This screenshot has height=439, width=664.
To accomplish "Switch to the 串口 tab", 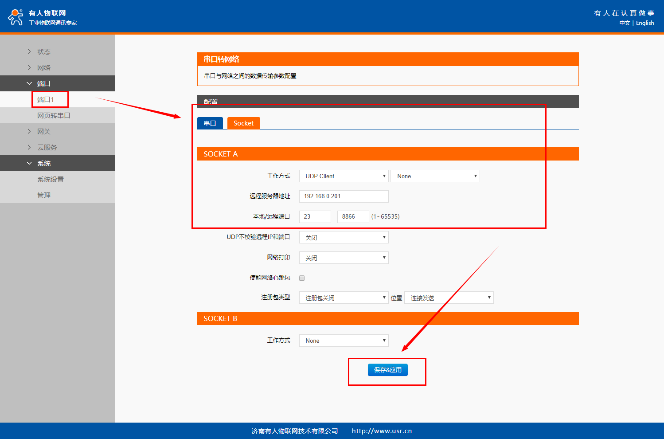I will tap(210, 123).
